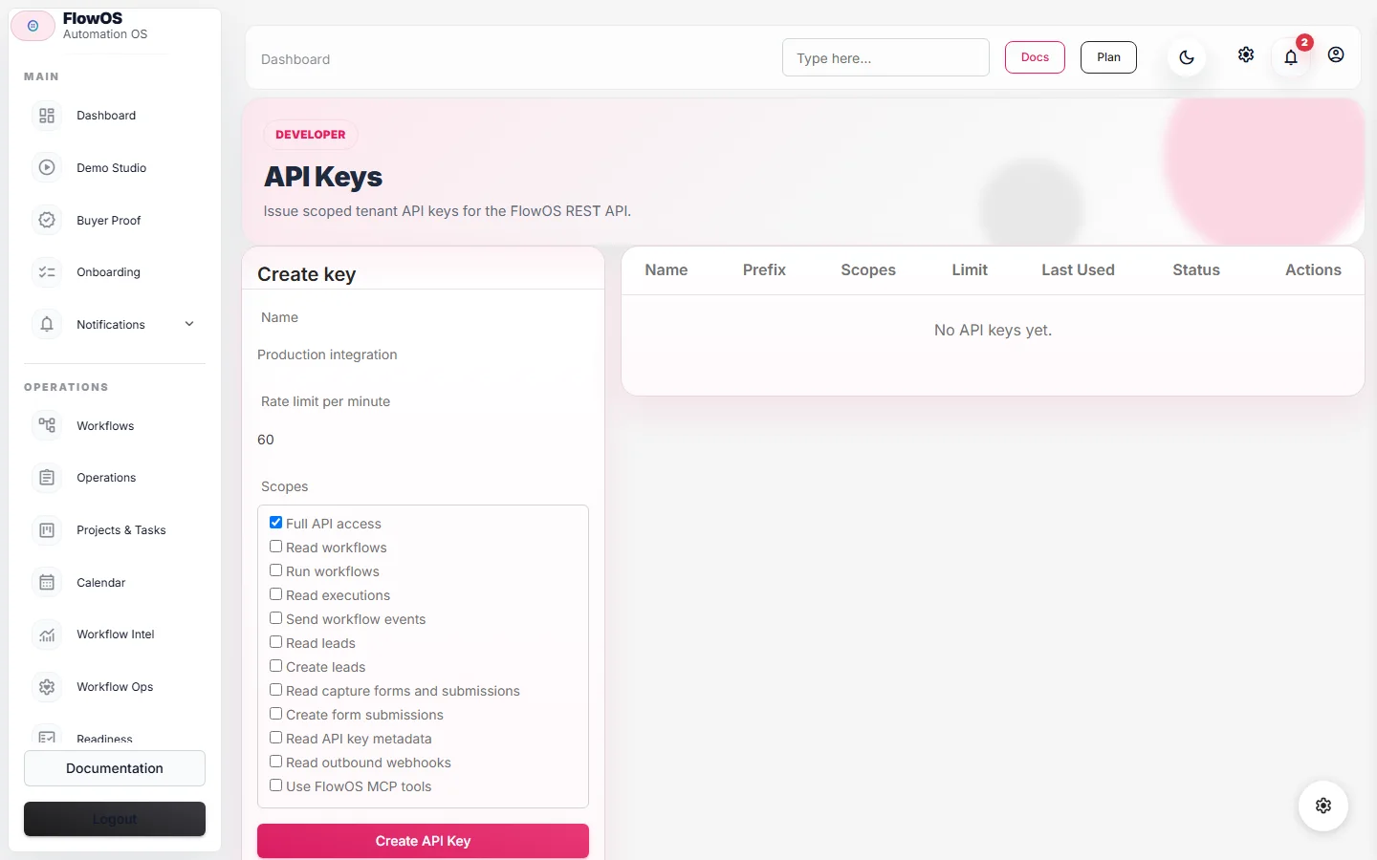The image size is (1377, 860).
Task: Tick Create form submissions checkbox
Action: (x=275, y=714)
